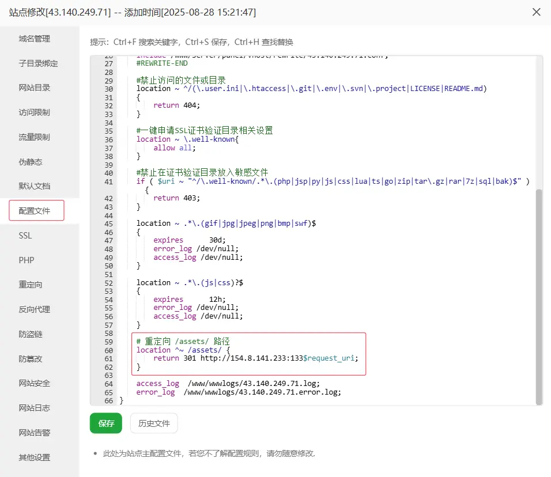Image resolution: width=551 pixels, height=477 pixels.
Task: Click access_log /dev/null on line 56
Action: (198, 316)
